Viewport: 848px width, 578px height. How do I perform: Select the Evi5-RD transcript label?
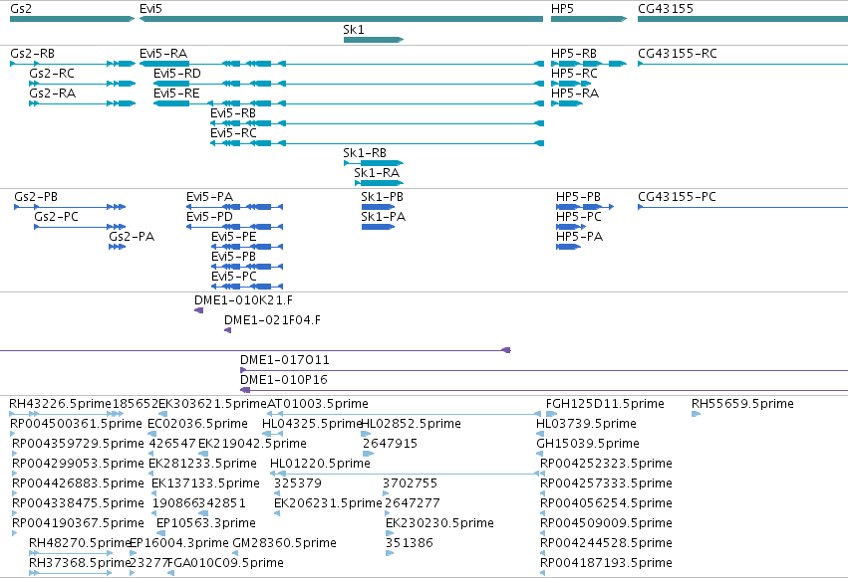177,74
